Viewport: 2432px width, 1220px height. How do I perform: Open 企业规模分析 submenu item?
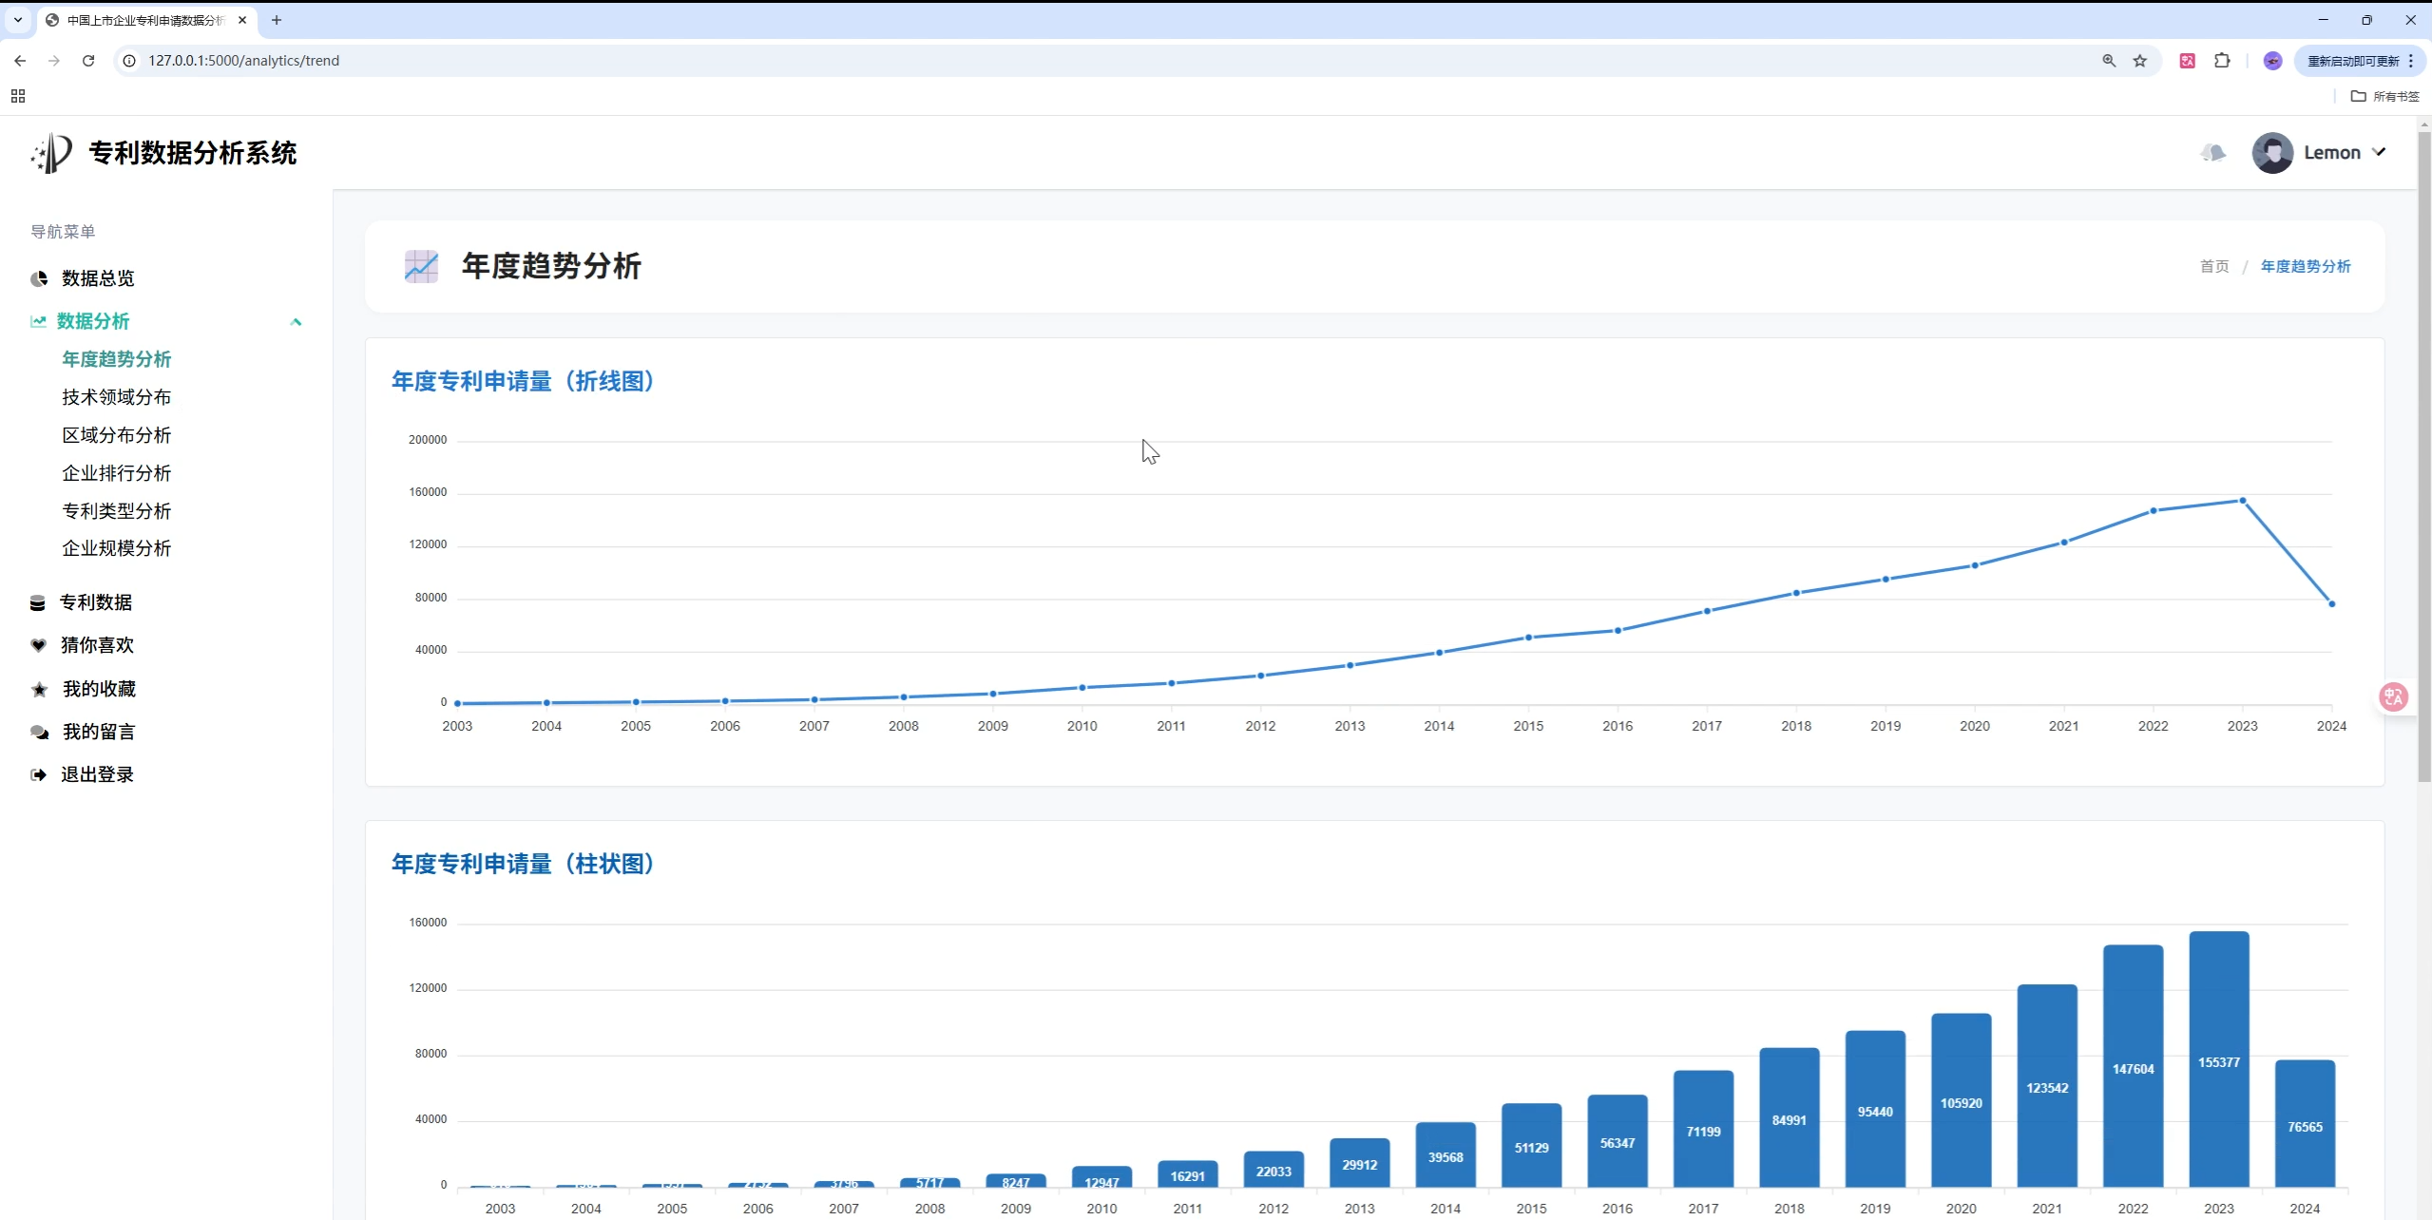tap(116, 548)
